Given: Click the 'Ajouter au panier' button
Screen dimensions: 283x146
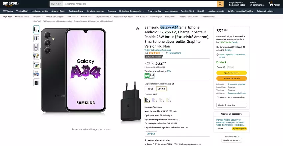Looking at the screenshot, I should (x=231, y=73).
